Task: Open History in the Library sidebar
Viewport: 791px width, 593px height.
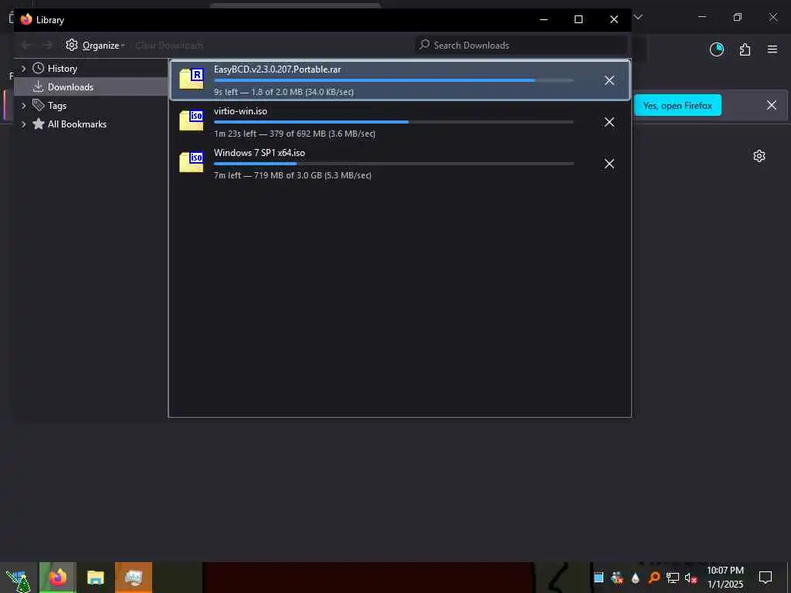Action: (x=62, y=69)
